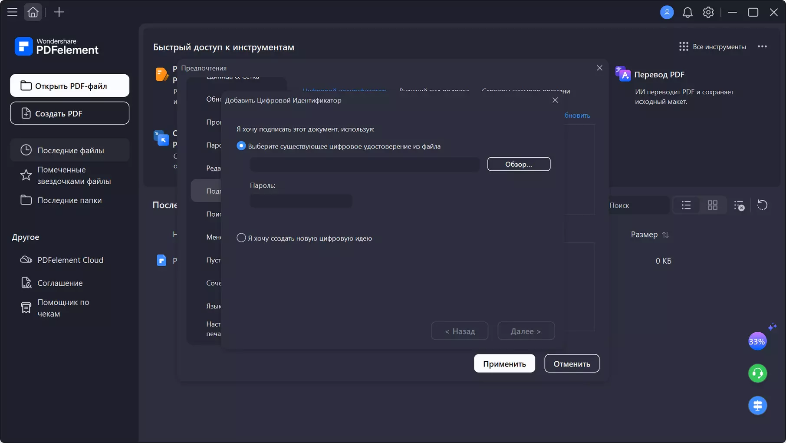Click the Отменить button

572,364
